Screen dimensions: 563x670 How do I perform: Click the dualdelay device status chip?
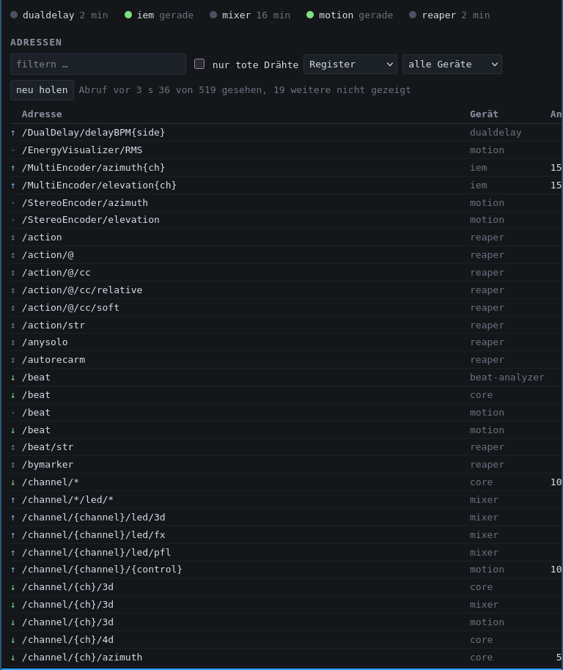pos(59,15)
